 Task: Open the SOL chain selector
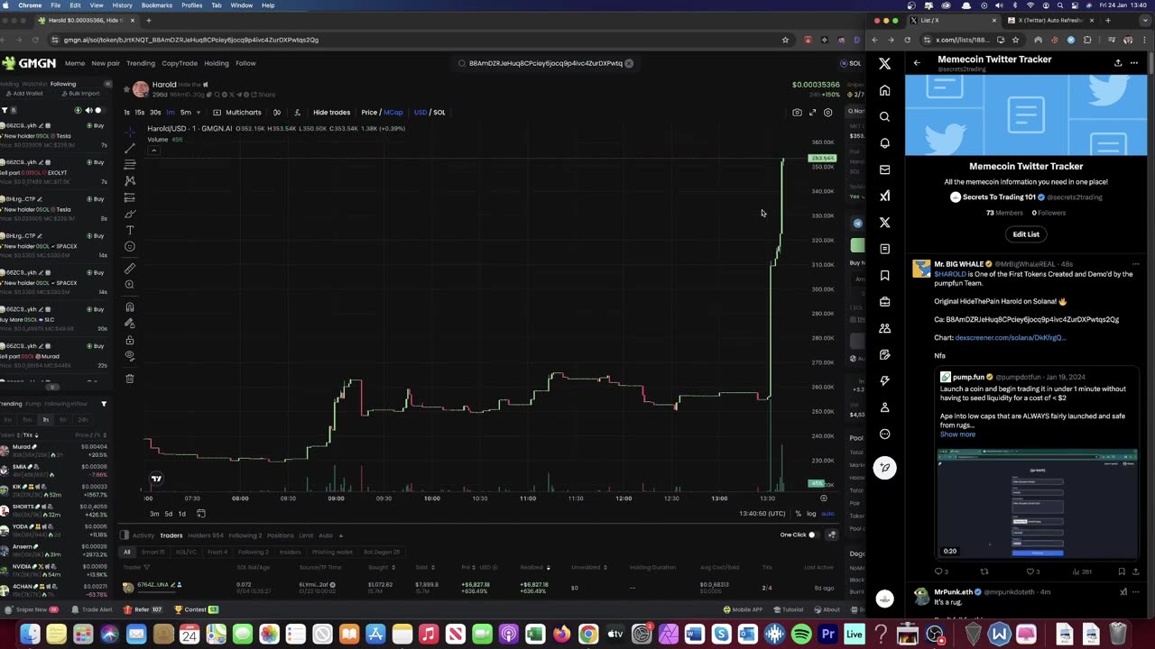coord(851,63)
